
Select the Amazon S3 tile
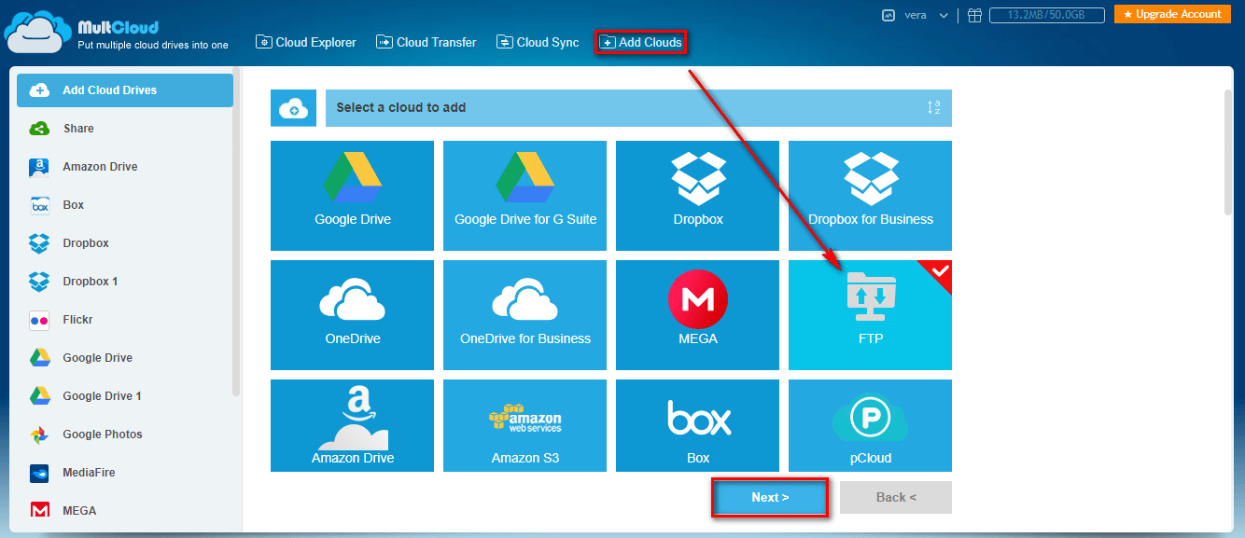click(525, 425)
